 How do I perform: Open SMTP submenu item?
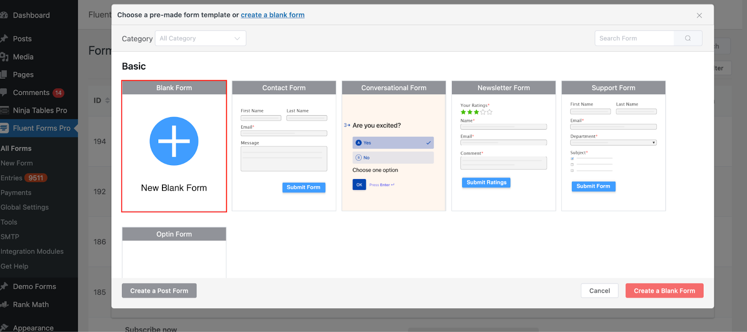click(10, 237)
